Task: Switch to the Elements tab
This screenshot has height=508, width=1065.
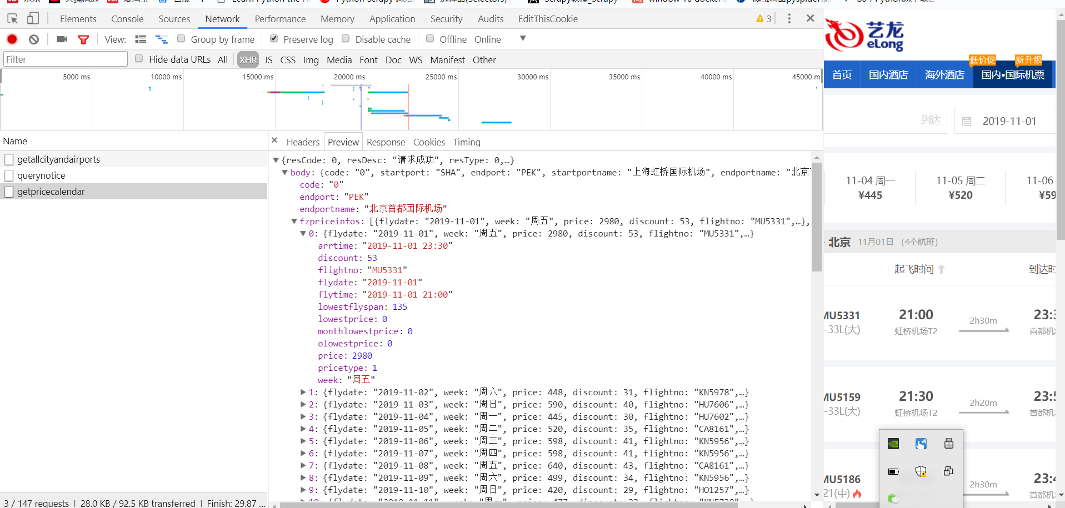Action: pyautogui.click(x=78, y=19)
